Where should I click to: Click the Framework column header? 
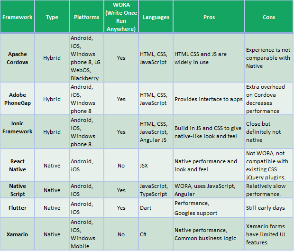(x=18, y=17)
